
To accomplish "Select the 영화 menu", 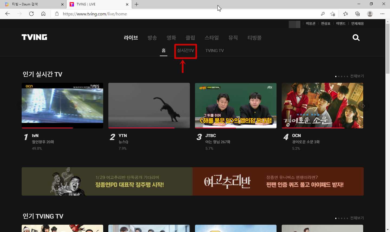I will coord(171,38).
